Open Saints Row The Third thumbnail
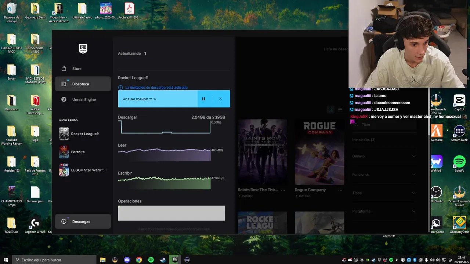This screenshot has height=264, width=470. pos(262,152)
